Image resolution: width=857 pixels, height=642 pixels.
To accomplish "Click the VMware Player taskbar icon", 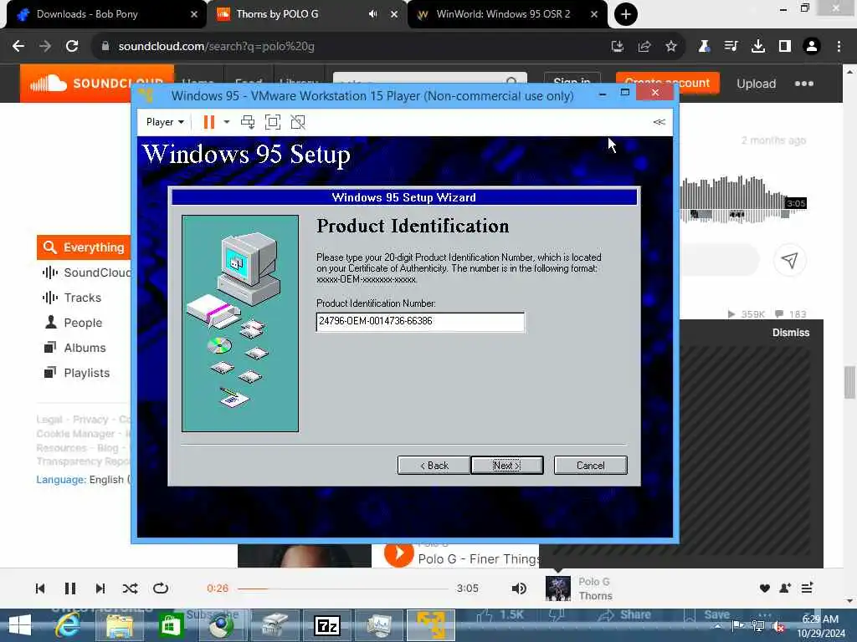I will click(x=431, y=625).
